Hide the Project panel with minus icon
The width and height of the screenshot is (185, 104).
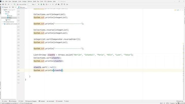(15, 7)
